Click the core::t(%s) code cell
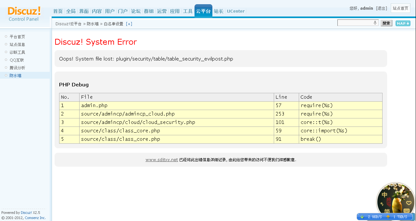416x221 pixels. tap(341, 122)
